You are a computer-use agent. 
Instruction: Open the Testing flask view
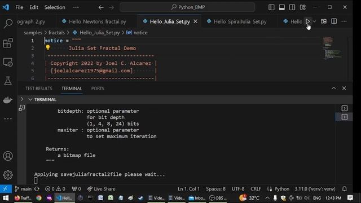(8, 81)
